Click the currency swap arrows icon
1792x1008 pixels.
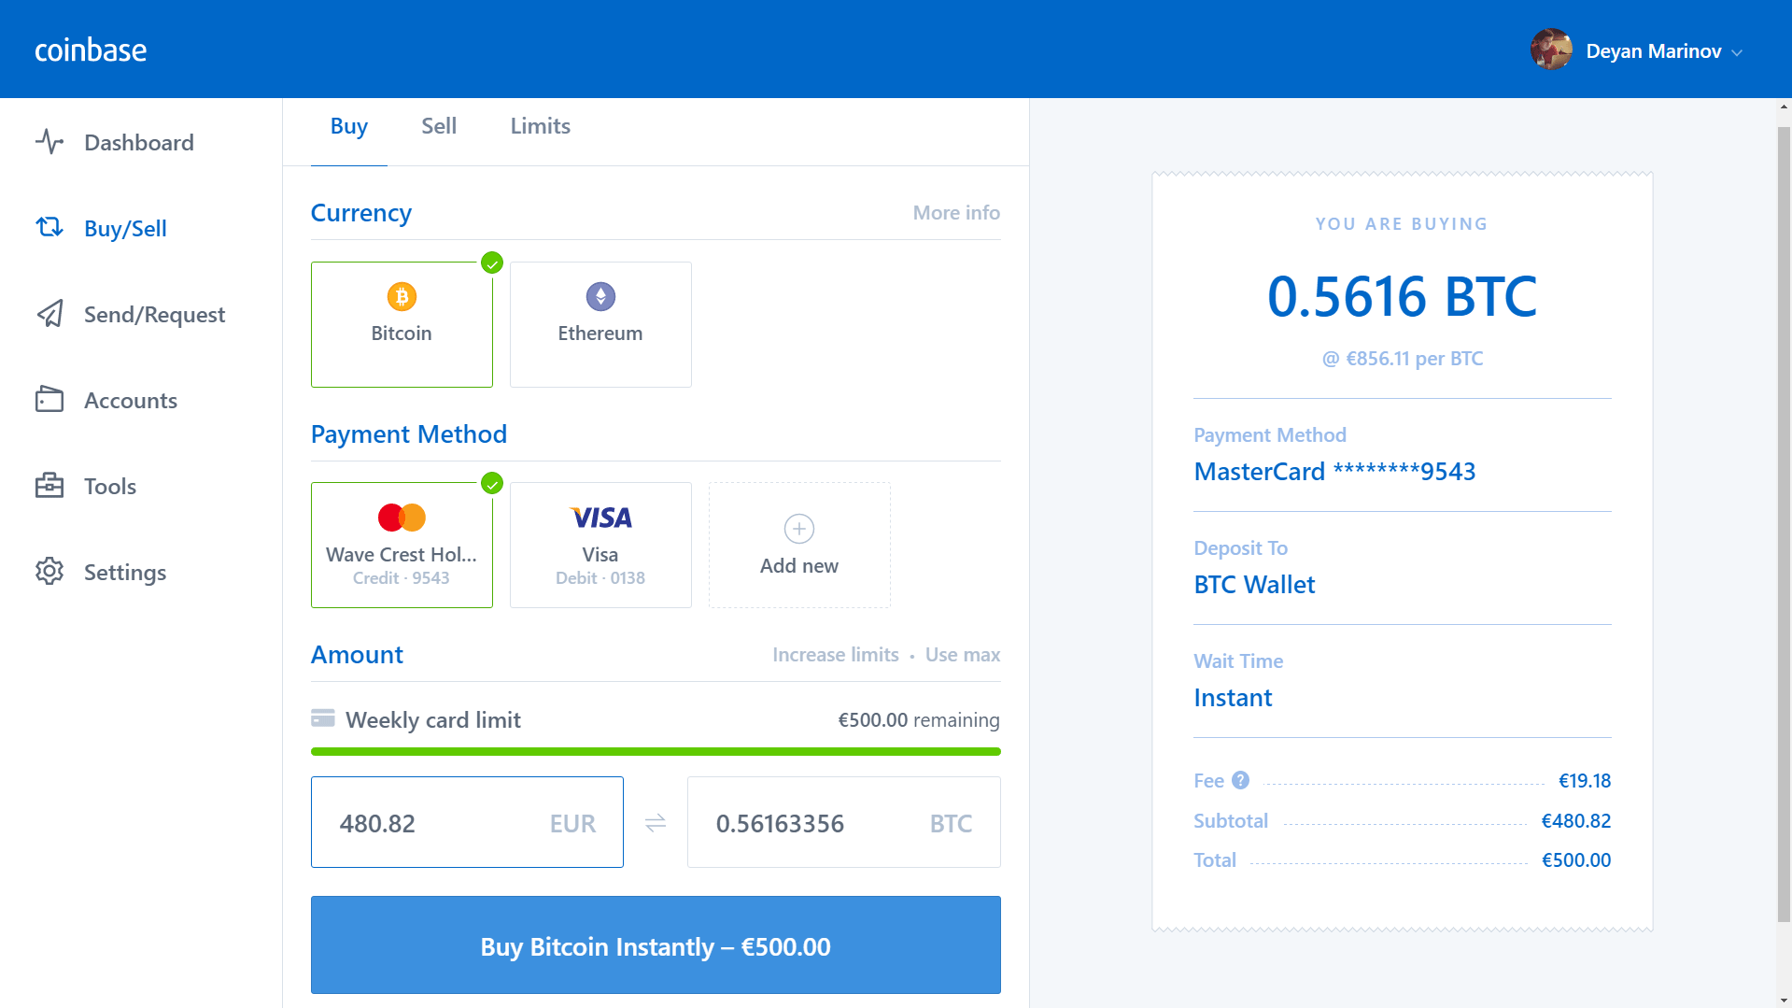(656, 822)
